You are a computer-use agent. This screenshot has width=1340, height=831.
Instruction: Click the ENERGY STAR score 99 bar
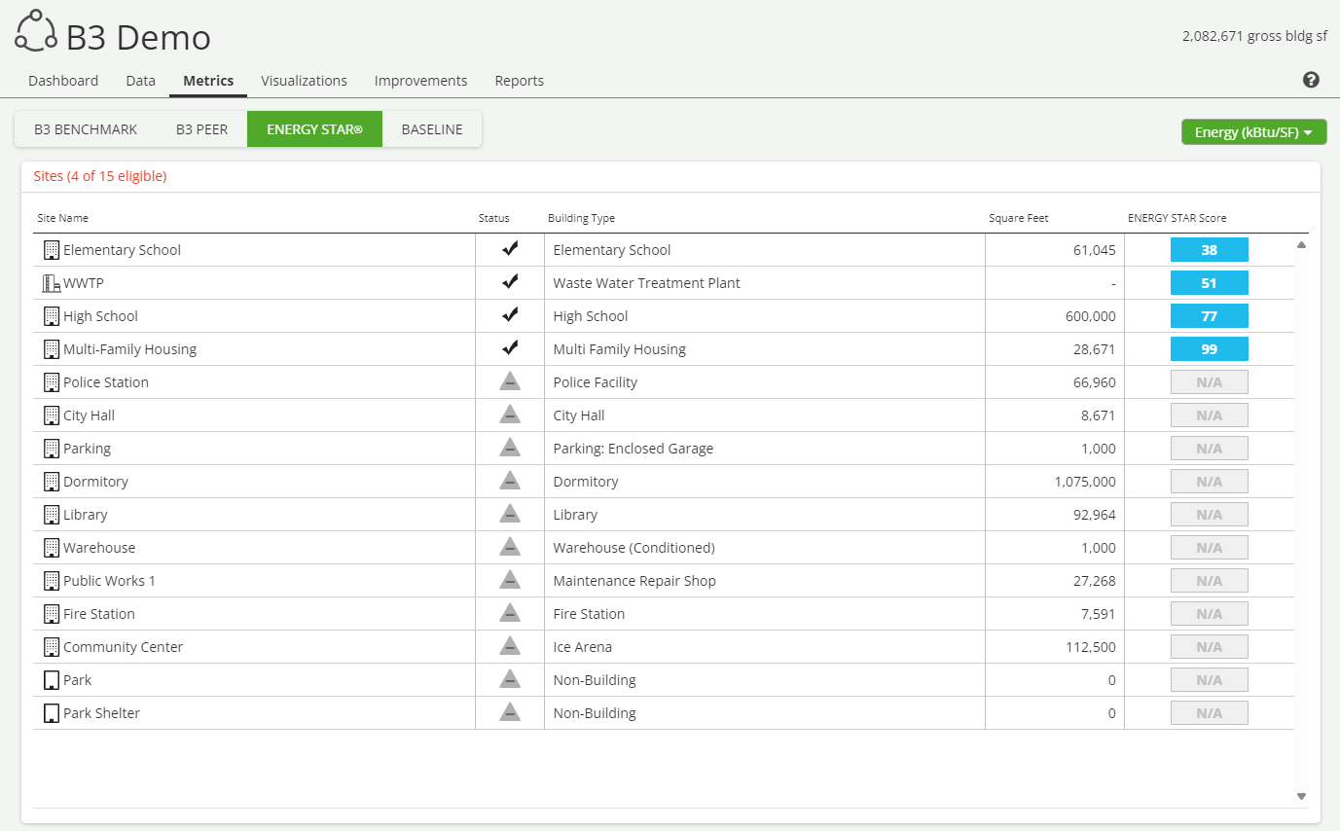pos(1209,349)
